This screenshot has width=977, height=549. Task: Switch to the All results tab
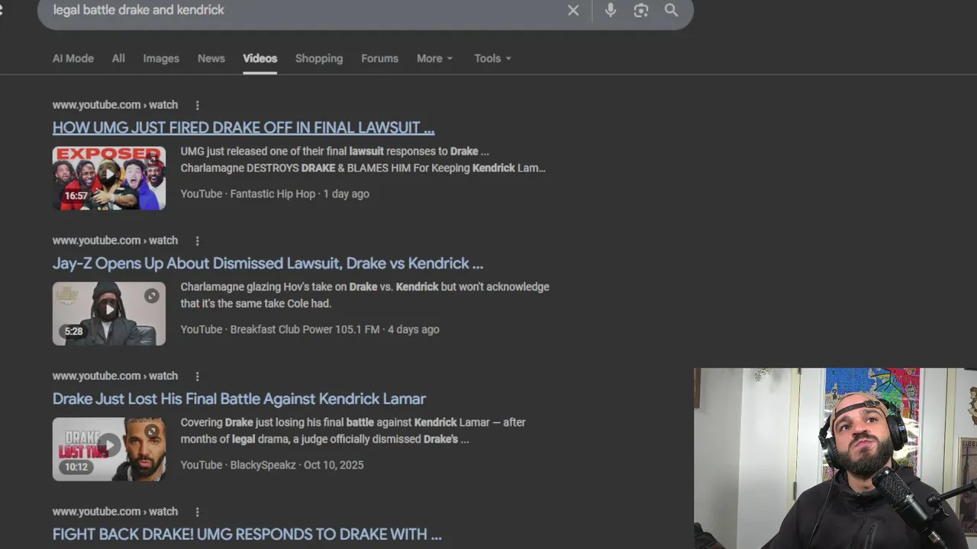(x=118, y=59)
